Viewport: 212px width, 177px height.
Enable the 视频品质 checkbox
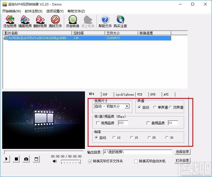98,123
